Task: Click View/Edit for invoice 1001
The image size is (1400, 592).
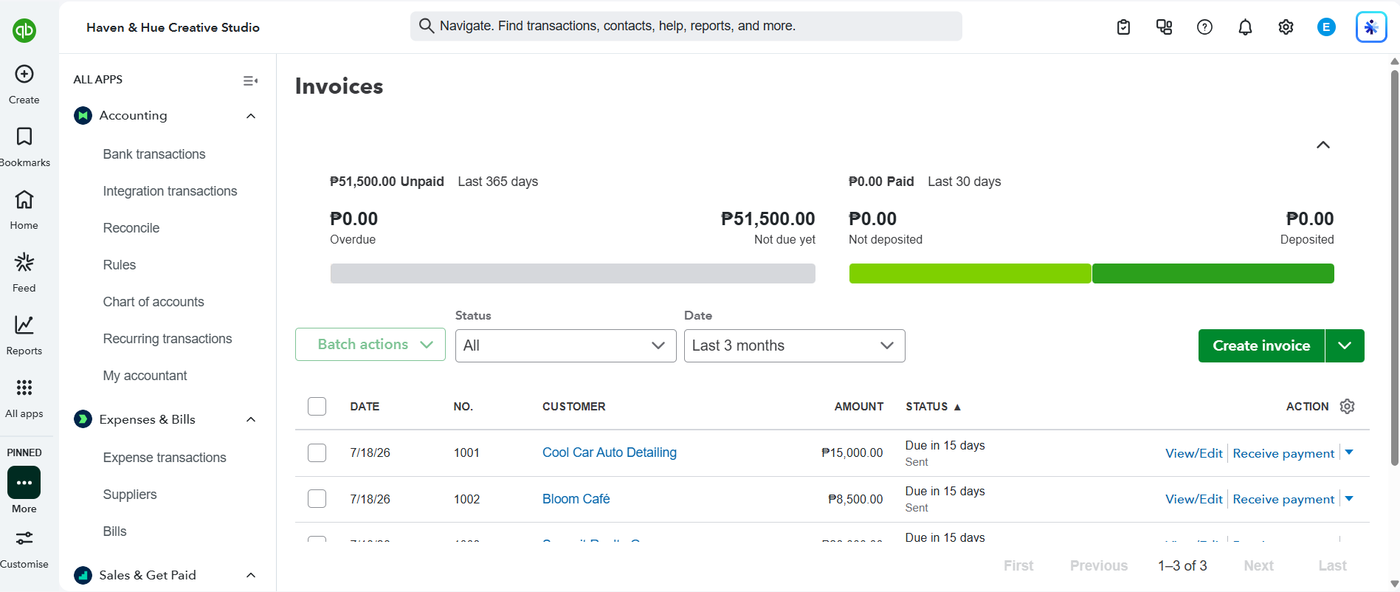Action: (1194, 453)
